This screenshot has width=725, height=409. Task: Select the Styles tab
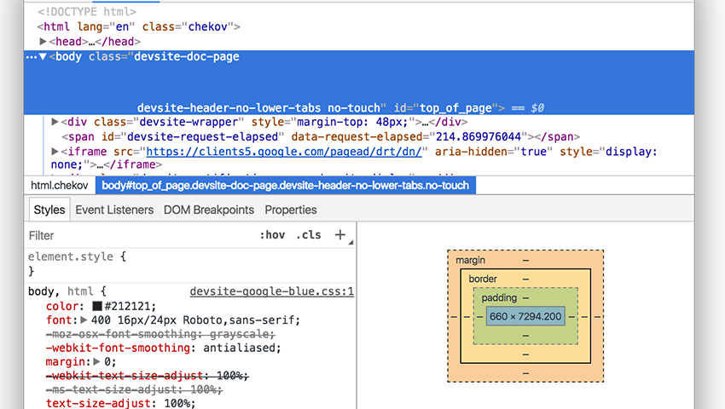[x=49, y=210]
